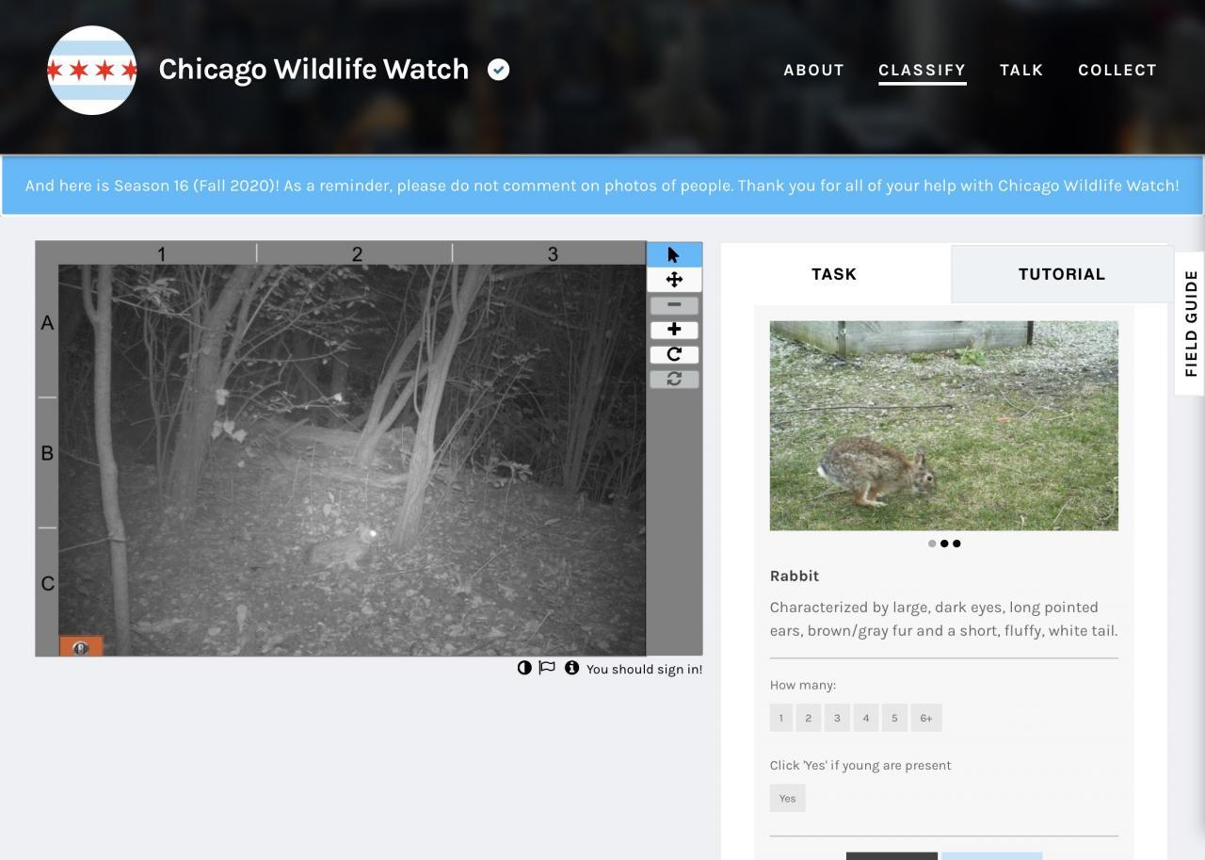The width and height of the screenshot is (1205, 860).
Task: Open the Talk section
Action: pos(1021,70)
